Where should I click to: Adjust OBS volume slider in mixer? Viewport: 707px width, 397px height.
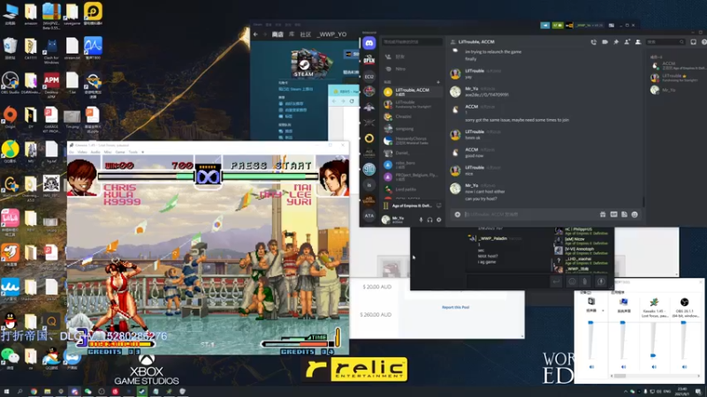(x=684, y=323)
